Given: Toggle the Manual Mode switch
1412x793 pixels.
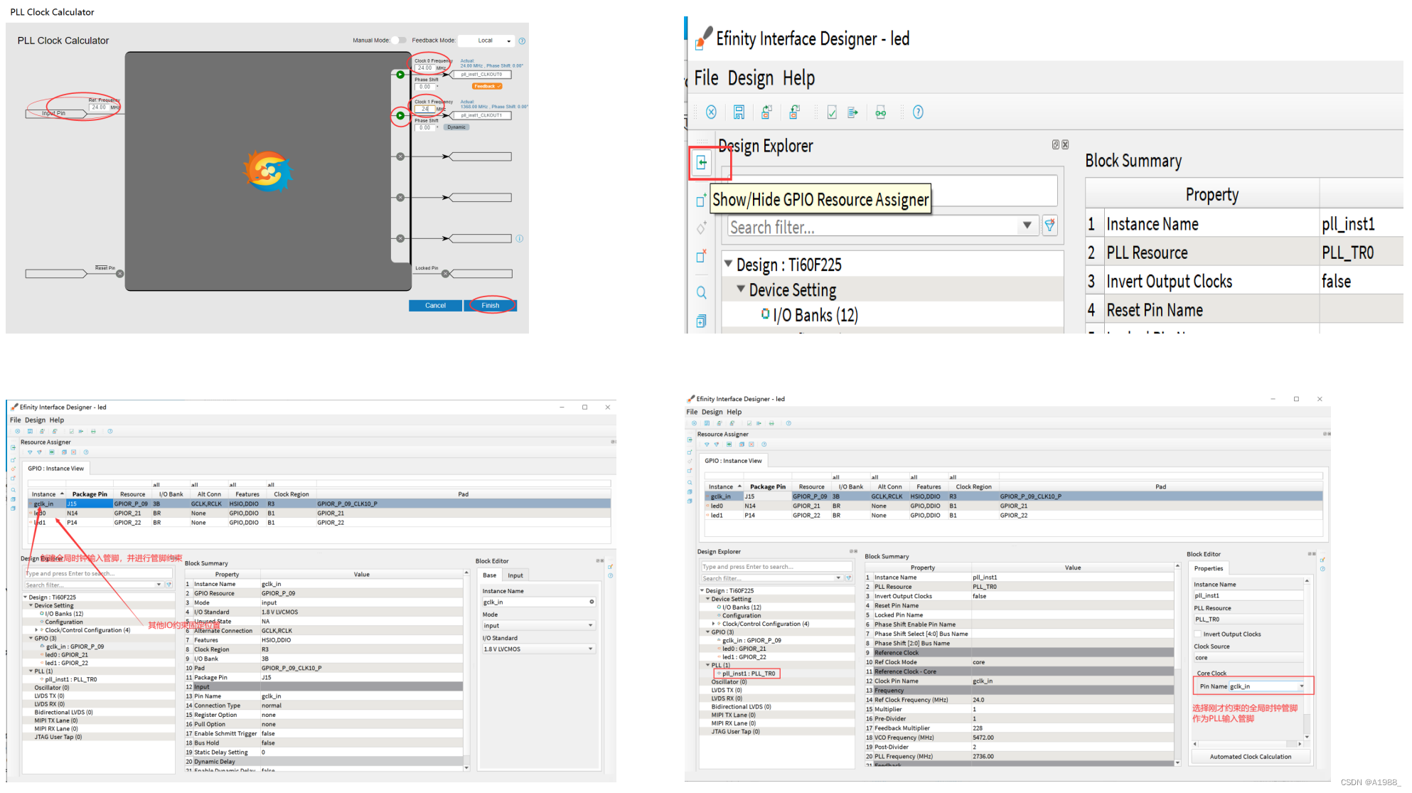Looking at the screenshot, I should pos(400,41).
